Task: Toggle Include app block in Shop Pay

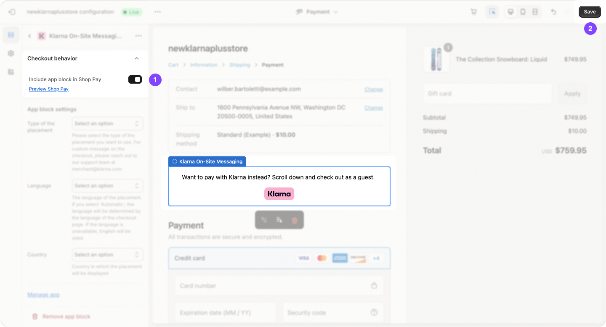Action: 135,79
